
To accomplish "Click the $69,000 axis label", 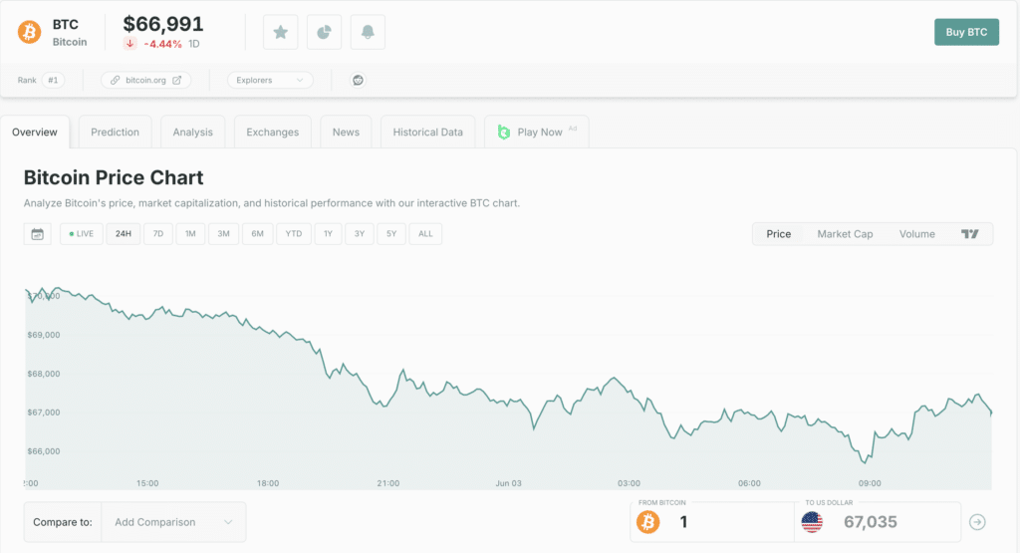I will (x=44, y=335).
